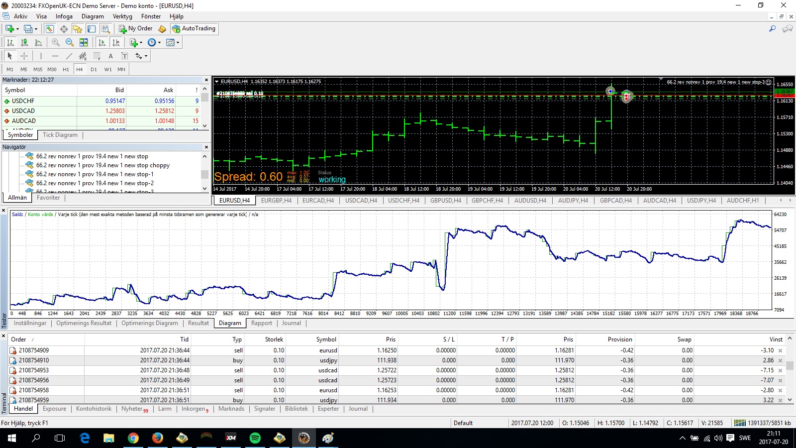This screenshot has height=448, width=796.
Task: Zoom in on the chart
Action: [x=56, y=42]
